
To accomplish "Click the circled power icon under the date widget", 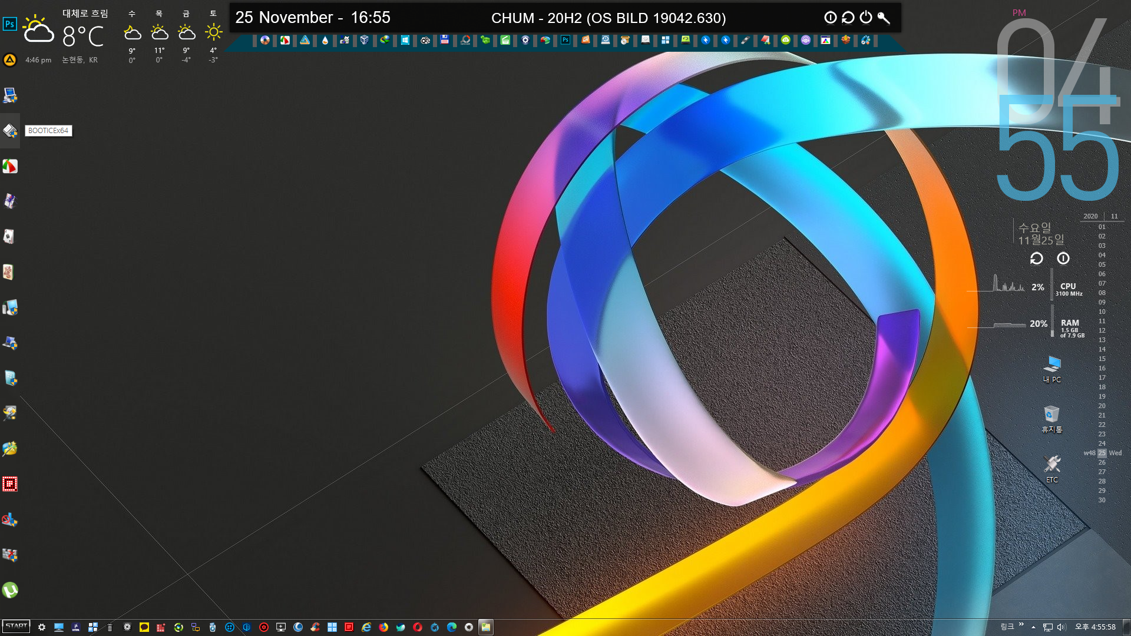I will [1063, 259].
